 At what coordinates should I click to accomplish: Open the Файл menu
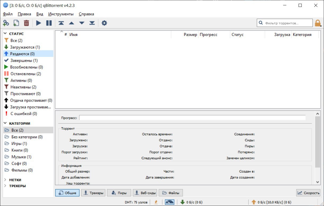(8, 14)
